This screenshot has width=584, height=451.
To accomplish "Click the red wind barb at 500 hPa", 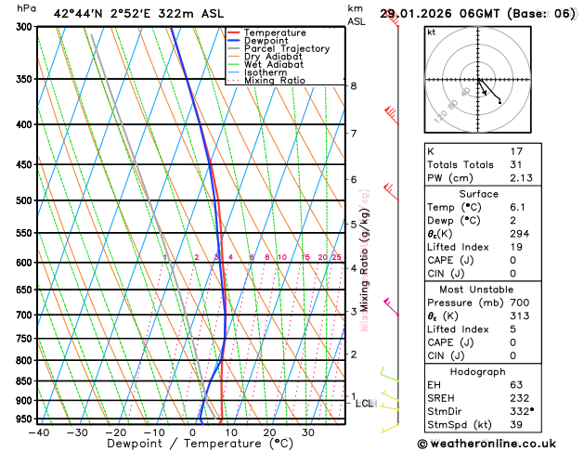I will [391, 192].
